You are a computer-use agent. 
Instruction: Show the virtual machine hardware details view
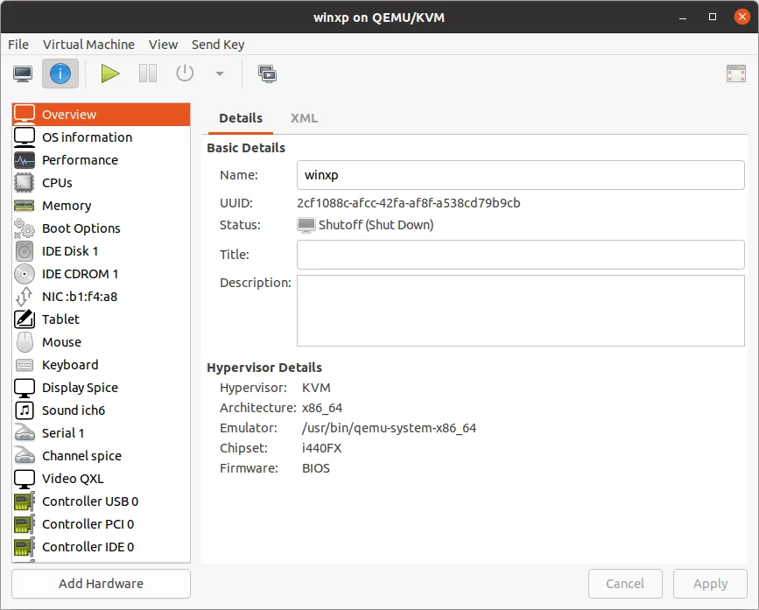[60, 74]
